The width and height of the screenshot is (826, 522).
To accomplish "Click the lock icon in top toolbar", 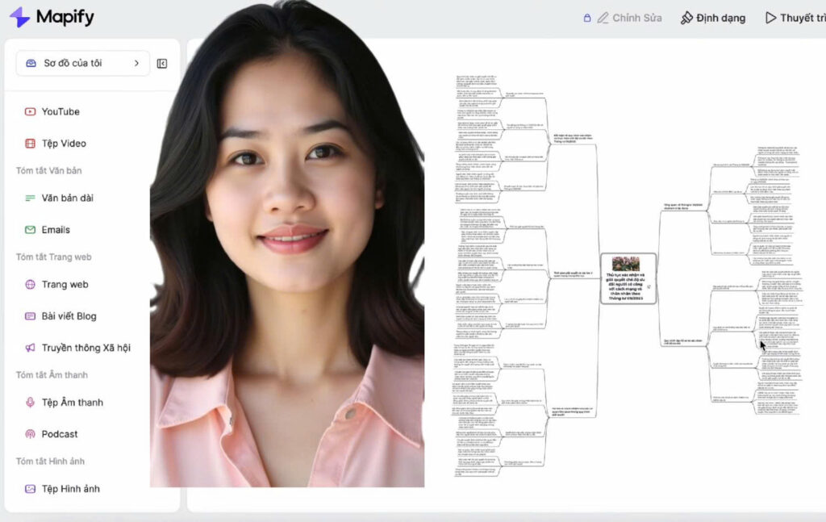I will [587, 18].
